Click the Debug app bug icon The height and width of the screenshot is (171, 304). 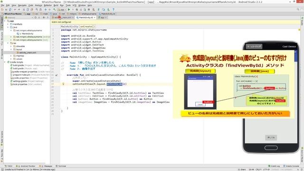(x=77, y=9)
